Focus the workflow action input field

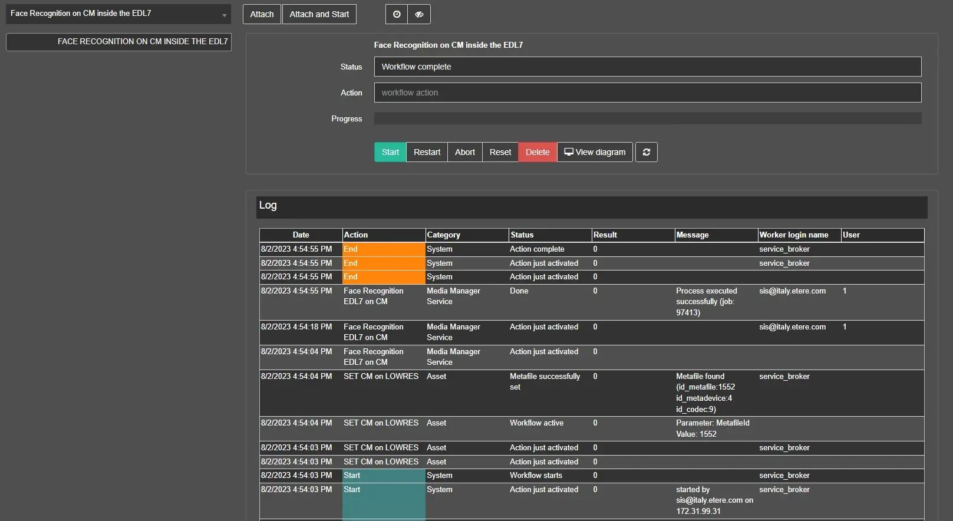(647, 93)
